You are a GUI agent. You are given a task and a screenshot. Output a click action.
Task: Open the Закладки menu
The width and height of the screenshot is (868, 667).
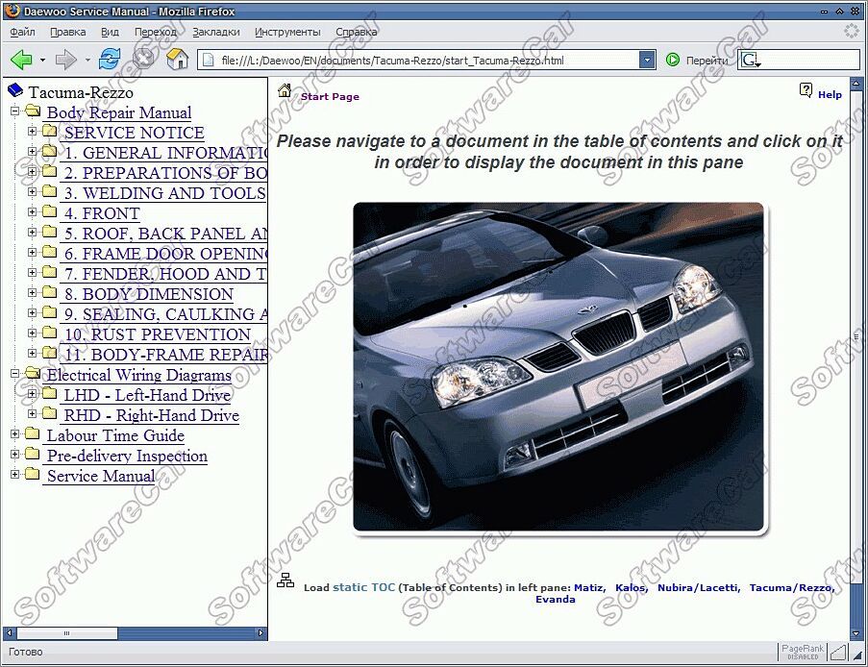point(215,32)
